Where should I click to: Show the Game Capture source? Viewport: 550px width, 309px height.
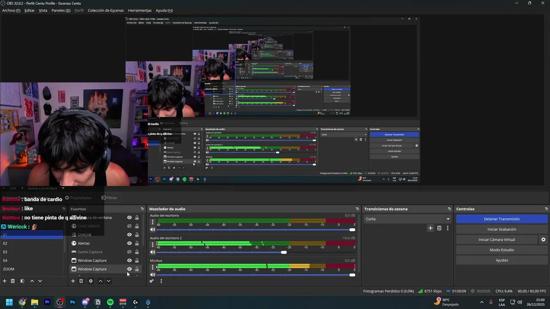pos(129,252)
